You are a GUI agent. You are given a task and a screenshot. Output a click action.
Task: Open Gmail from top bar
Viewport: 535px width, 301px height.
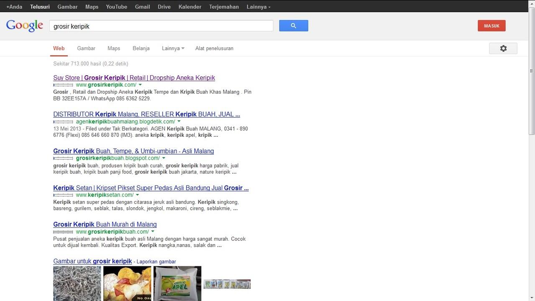pyautogui.click(x=143, y=7)
